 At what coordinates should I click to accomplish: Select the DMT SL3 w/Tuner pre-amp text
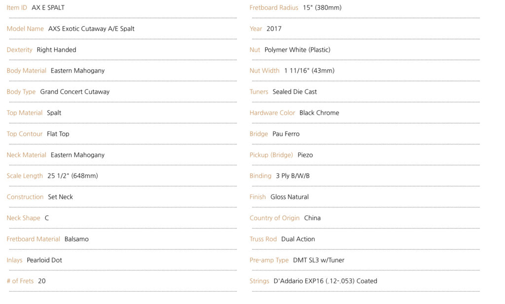[x=319, y=260]
